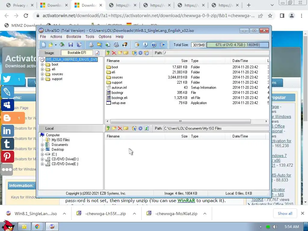Click the Convert image toolbar icon
Viewport: 308px width, 231px height.
coord(108,45)
